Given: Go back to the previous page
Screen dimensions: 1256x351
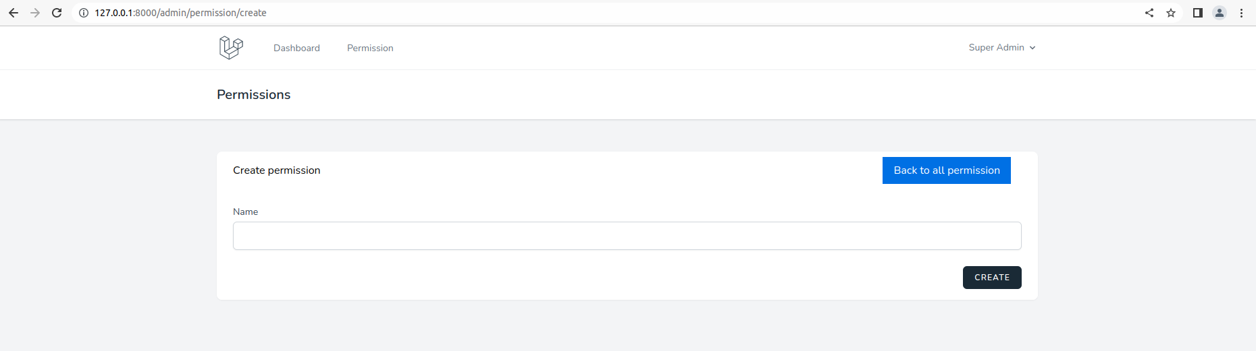Looking at the screenshot, I should point(14,13).
